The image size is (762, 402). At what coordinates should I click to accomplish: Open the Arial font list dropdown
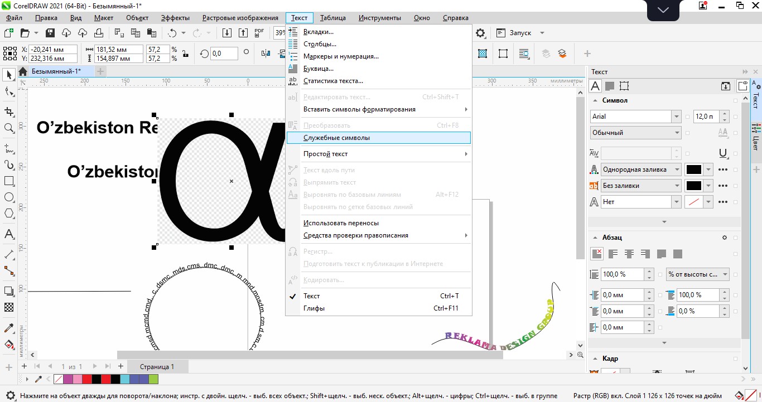pyautogui.click(x=677, y=117)
